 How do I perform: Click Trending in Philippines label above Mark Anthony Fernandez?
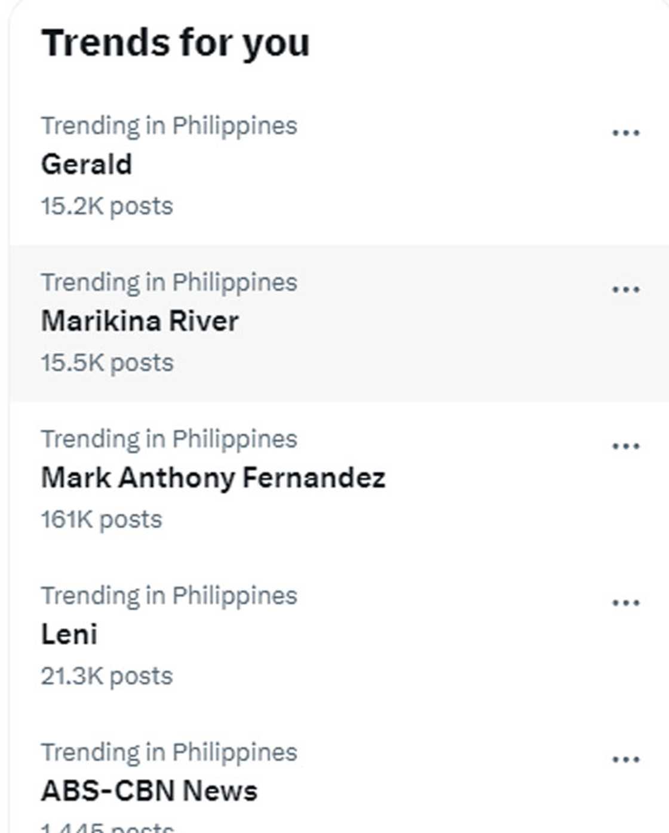tap(169, 439)
